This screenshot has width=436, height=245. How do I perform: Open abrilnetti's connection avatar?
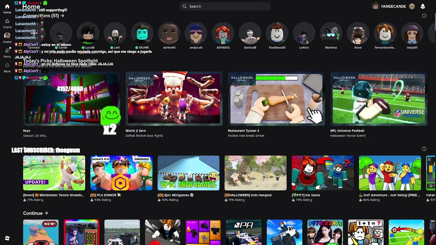click(x=169, y=33)
